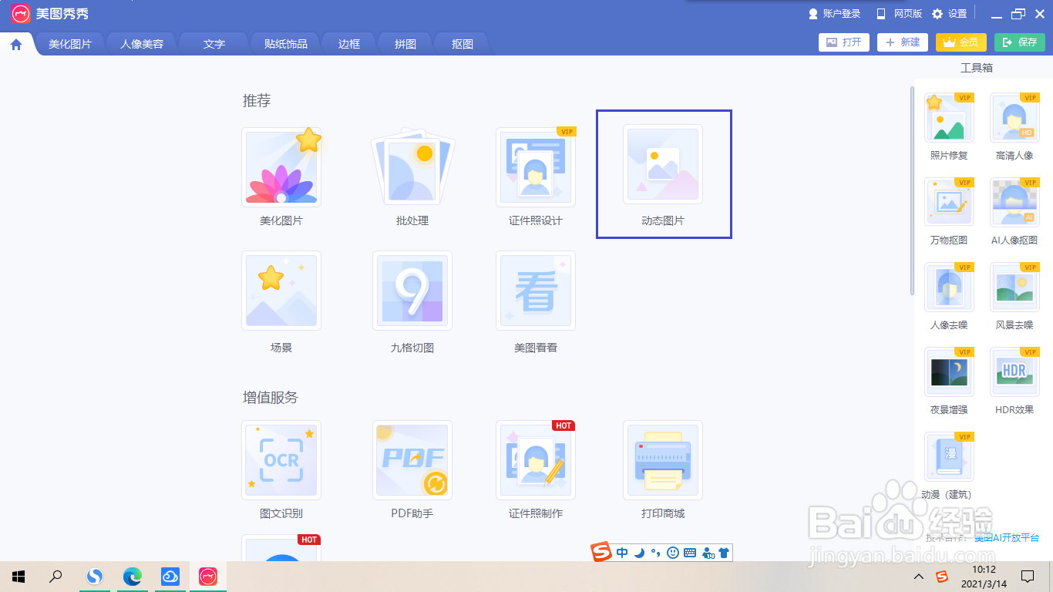1053x592 pixels.
Task: Click the 工具箱 panel title
Action: [x=977, y=68]
